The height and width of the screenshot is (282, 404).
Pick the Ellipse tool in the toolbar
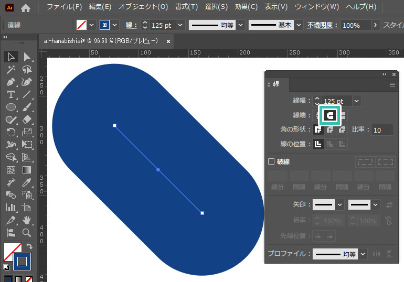[x=10, y=107]
